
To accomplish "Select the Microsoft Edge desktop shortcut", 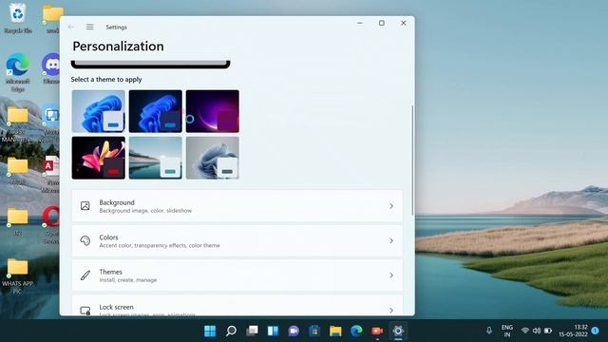I will 18,72.
